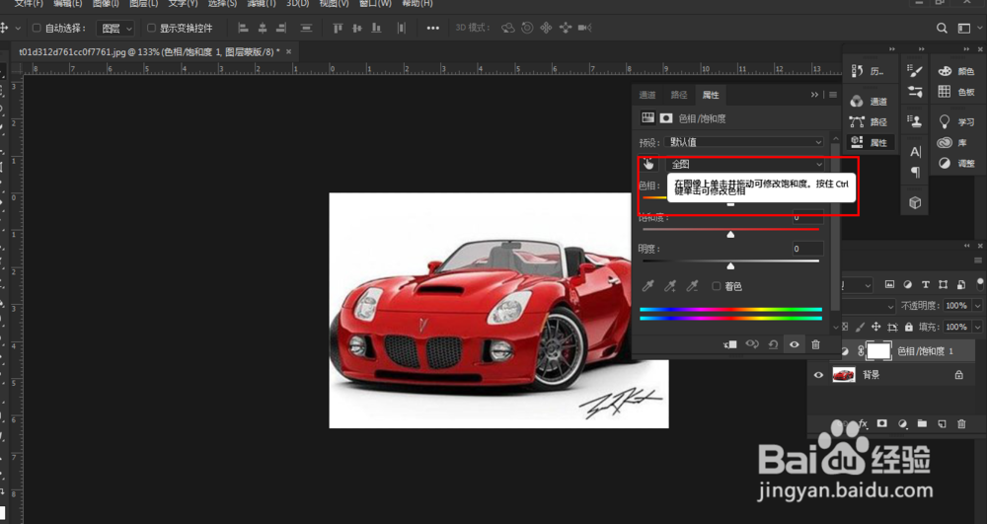Select the subtract-from-sample eyedropper with minus

pyautogui.click(x=693, y=286)
